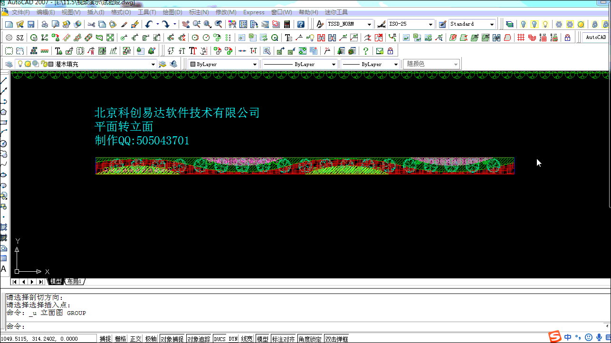This screenshot has width=611, height=343.
Task: Open the 标注(N) menu
Action: point(199,12)
